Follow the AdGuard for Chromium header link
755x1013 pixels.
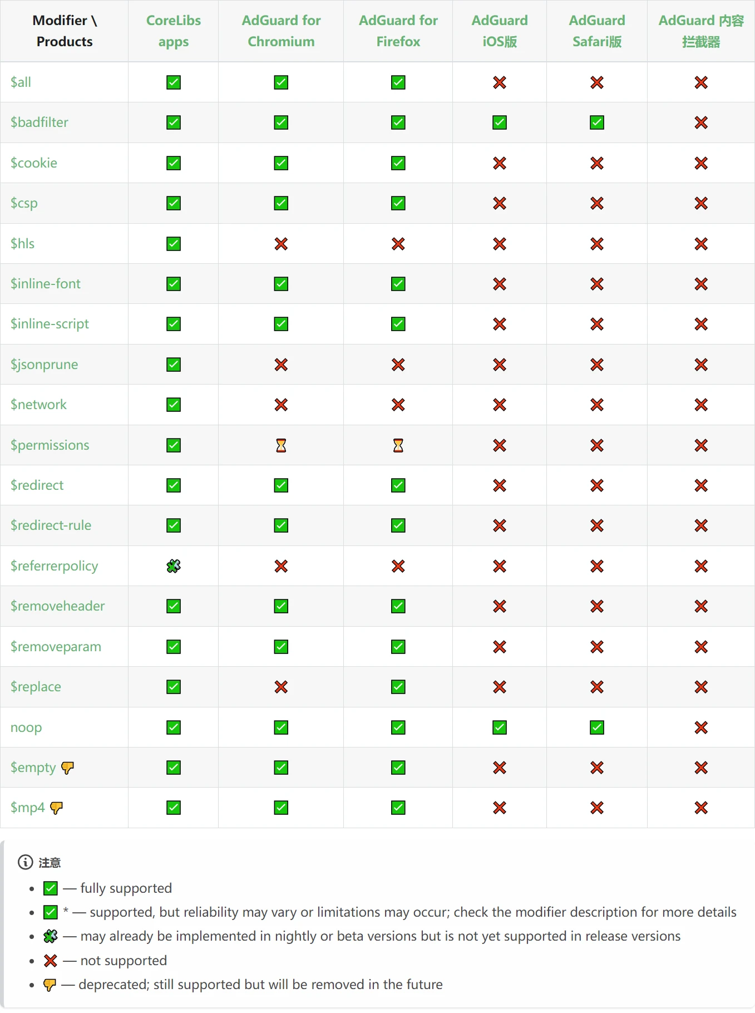(281, 31)
